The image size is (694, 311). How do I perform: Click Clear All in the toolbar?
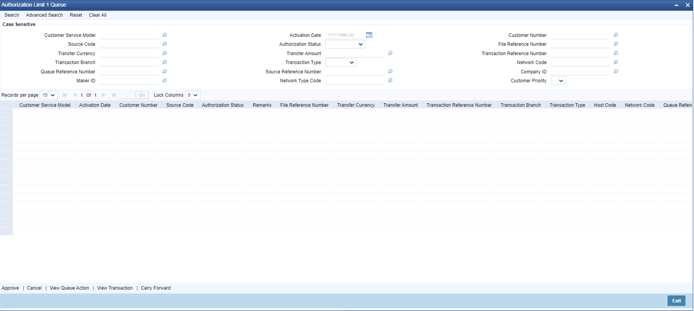98,15
